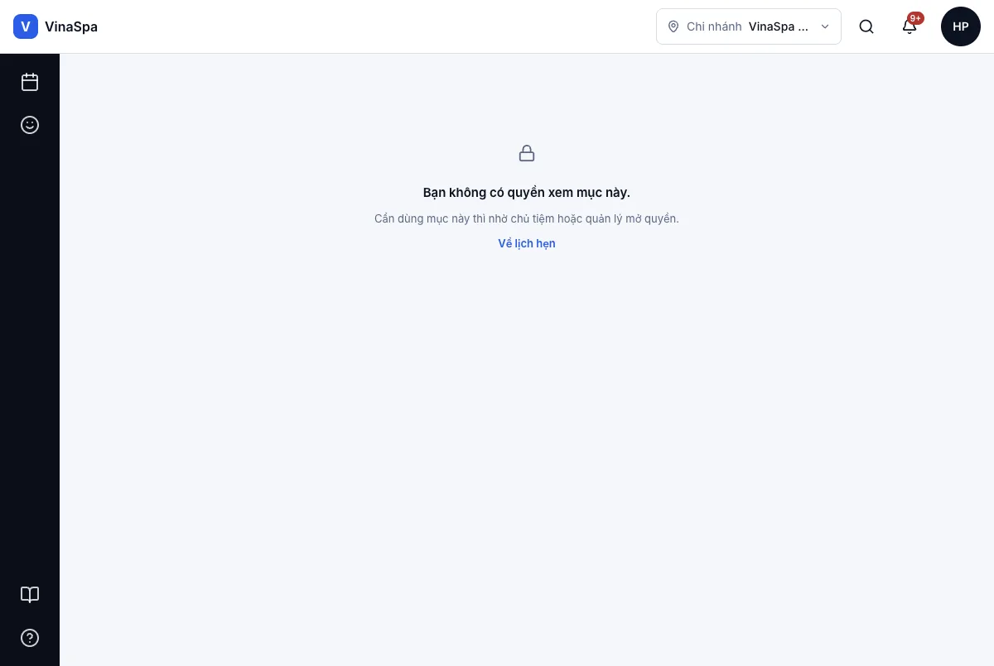Open the customers smiley face icon
This screenshot has width=994, height=666.
click(30, 125)
